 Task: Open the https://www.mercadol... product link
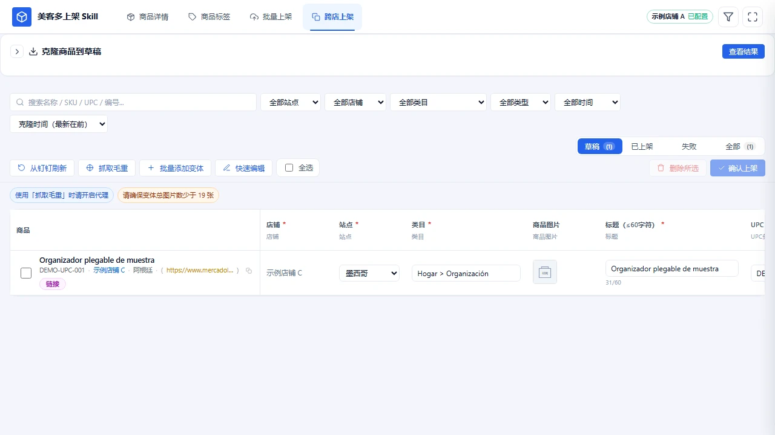(x=200, y=271)
